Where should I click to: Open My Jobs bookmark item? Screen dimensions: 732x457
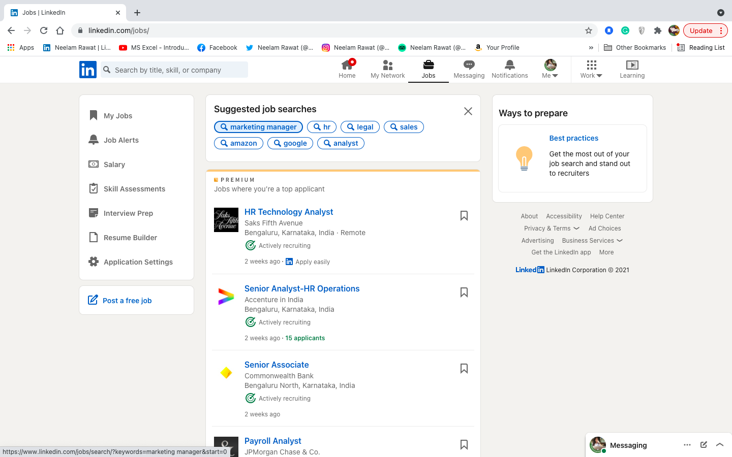point(110,116)
